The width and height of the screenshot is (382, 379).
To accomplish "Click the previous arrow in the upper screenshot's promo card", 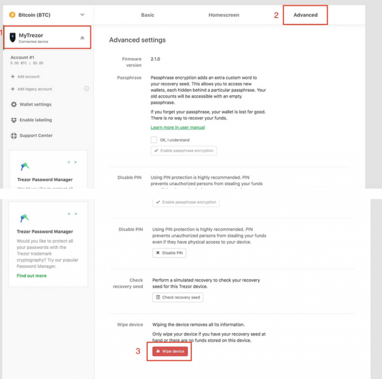I will pos(69,162).
